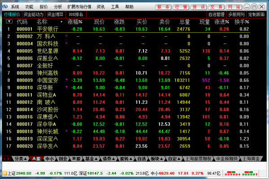Image resolution: width=269 pixels, height=179 pixels.
Task: Open the 帮助 menu
Action: (129, 7)
